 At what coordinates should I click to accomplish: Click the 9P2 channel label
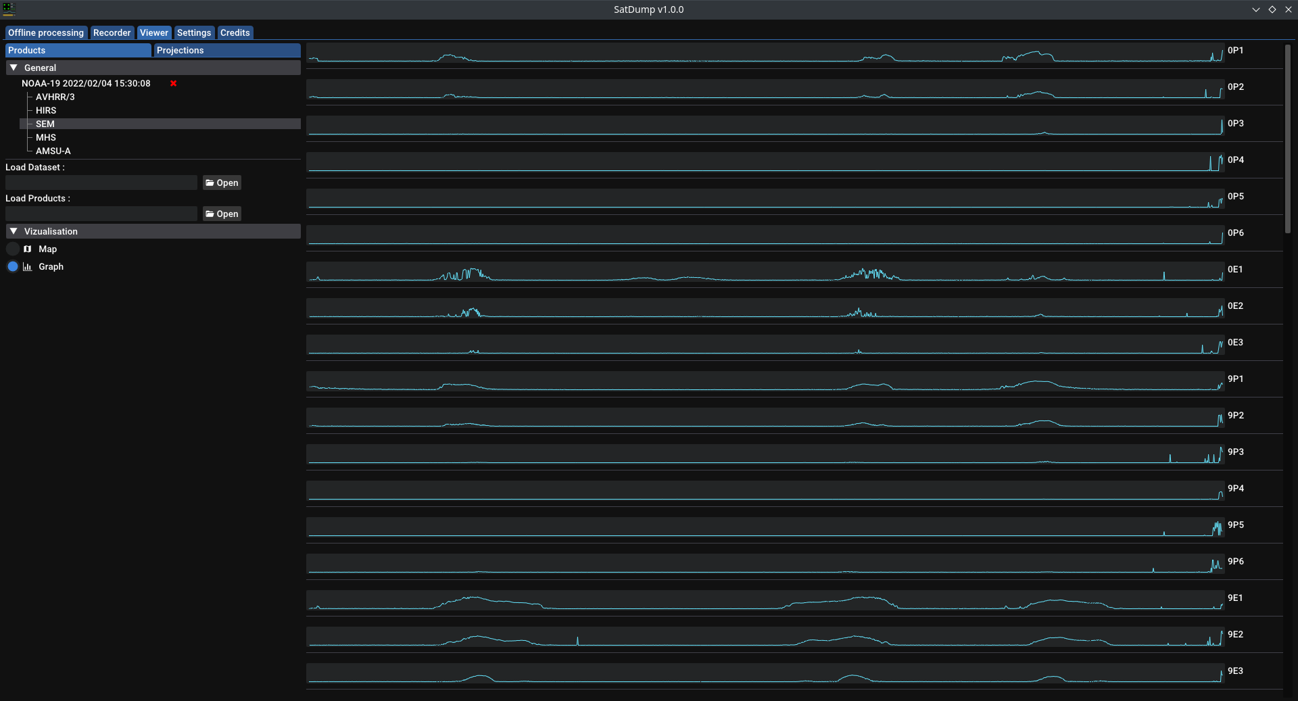1236,415
